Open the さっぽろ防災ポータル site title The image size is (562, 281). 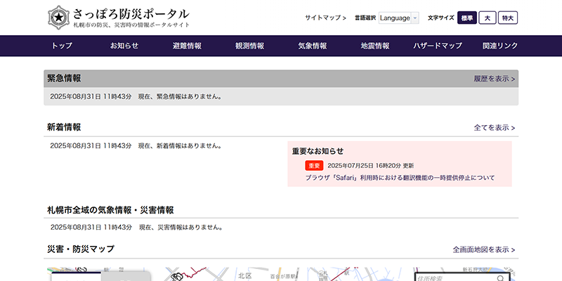pos(131,14)
